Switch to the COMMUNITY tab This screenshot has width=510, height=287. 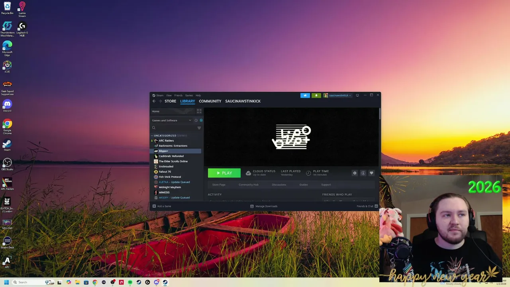210,101
